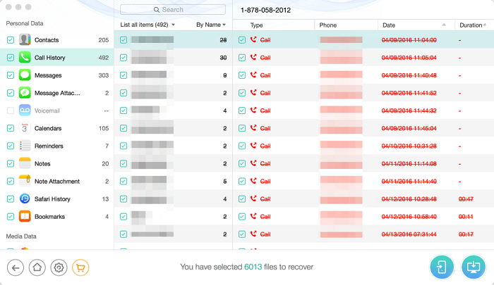The height and width of the screenshot is (285, 494).
Task: Select the call entry 04/11/2016 11:14:08
Action: pos(363,163)
